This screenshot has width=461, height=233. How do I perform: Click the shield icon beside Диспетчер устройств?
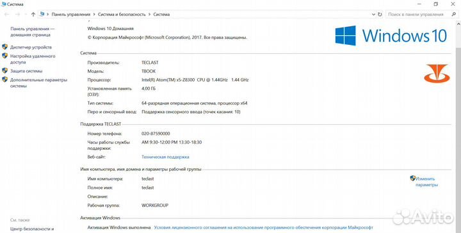point(4,47)
